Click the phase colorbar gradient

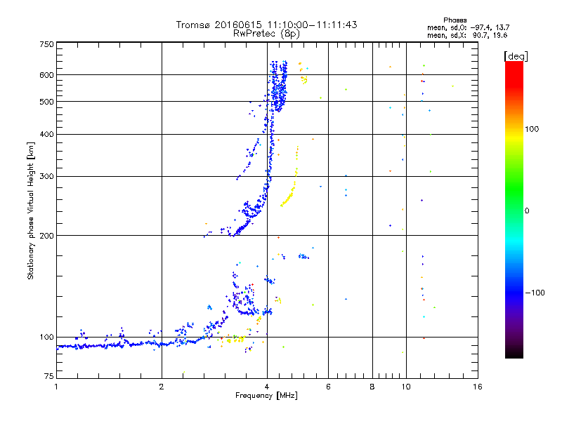(514, 210)
